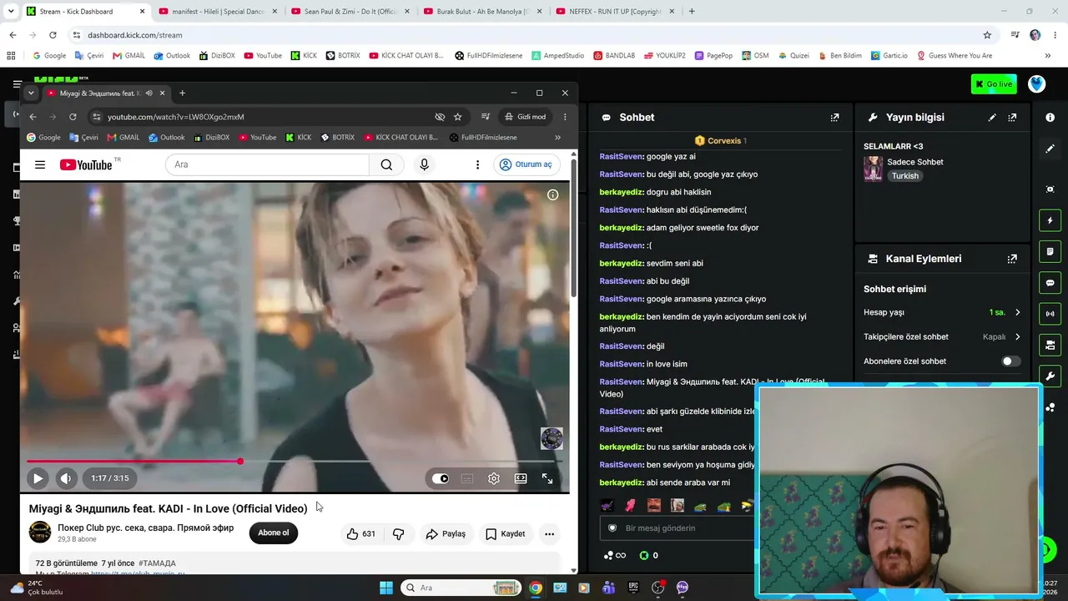Go back in the incognito window
Image resolution: width=1068 pixels, height=601 pixels.
coord(33,117)
